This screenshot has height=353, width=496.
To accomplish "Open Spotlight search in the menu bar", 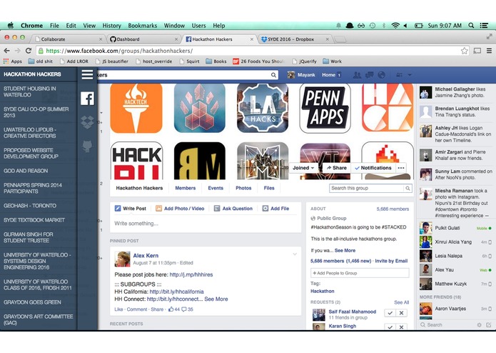I will [471, 26].
